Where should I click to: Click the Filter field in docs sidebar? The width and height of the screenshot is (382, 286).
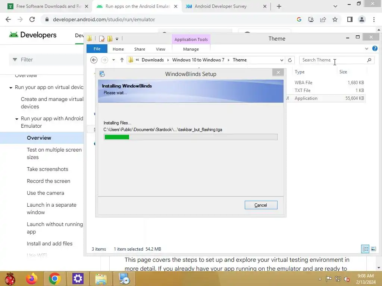[x=46, y=60]
